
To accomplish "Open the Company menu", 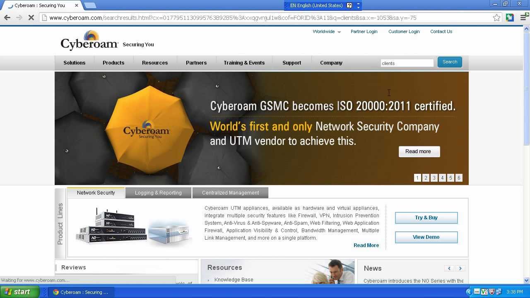I will click(331, 63).
